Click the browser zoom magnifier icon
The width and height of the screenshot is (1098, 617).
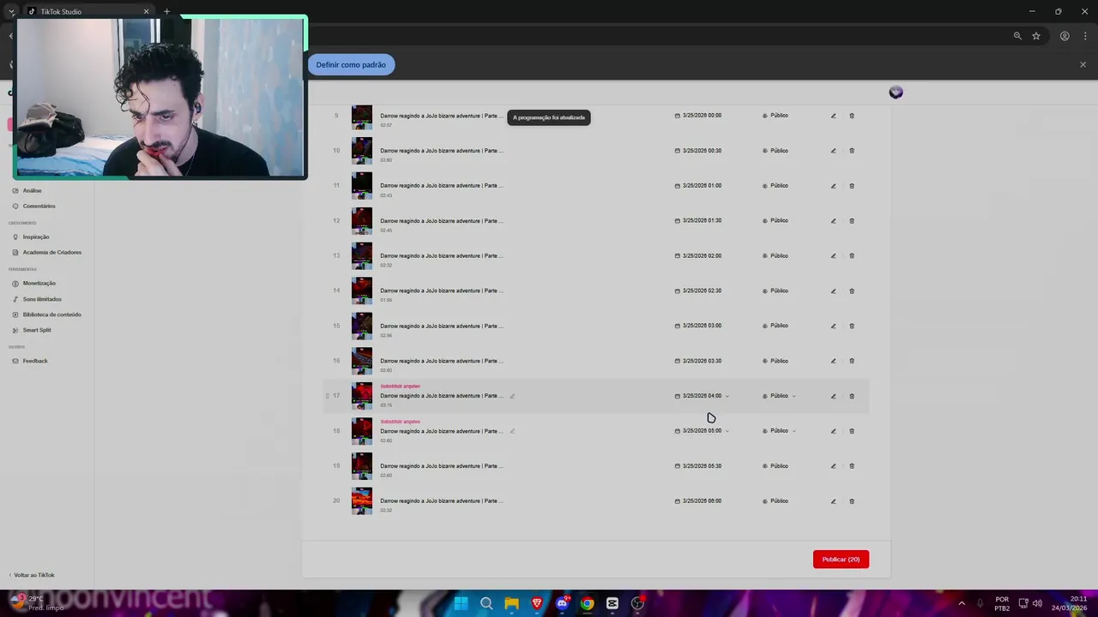click(1017, 36)
